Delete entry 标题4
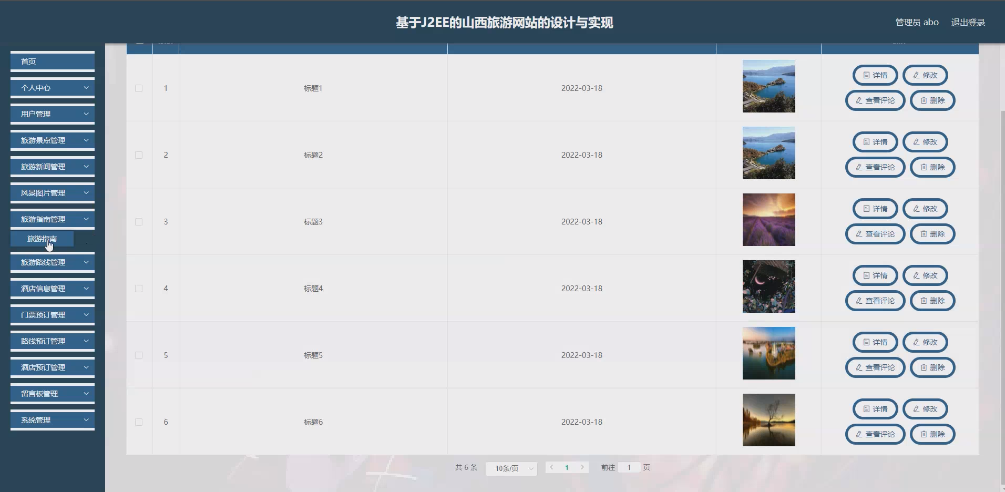The width and height of the screenshot is (1005, 492). [x=932, y=301]
